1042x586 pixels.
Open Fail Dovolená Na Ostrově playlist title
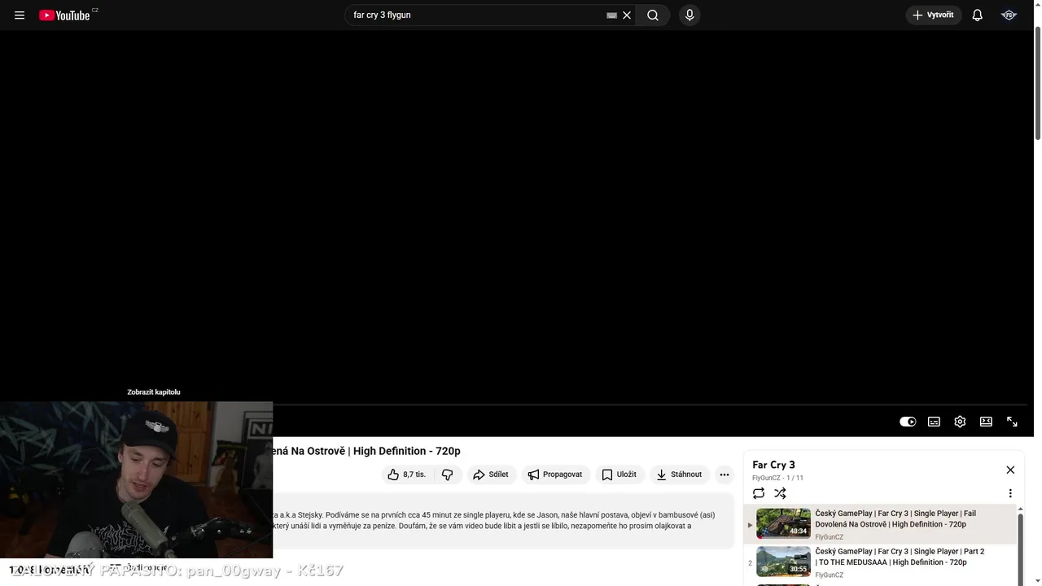[895, 518]
